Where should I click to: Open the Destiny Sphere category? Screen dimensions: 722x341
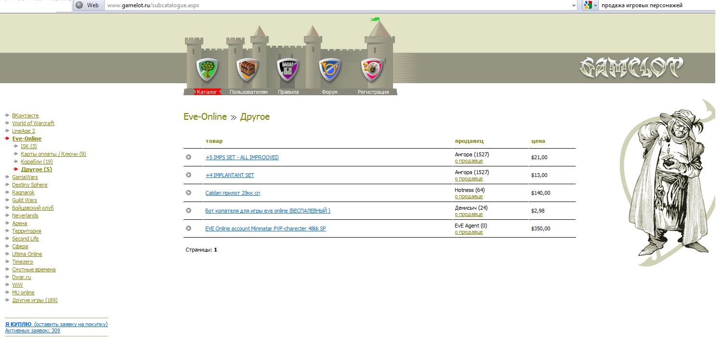coord(30,185)
